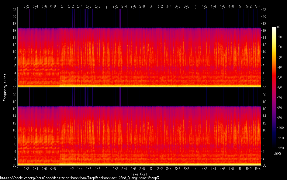Click the "-90" color scale label
This screenshot has height=180, width=287.
tap(279, 118)
